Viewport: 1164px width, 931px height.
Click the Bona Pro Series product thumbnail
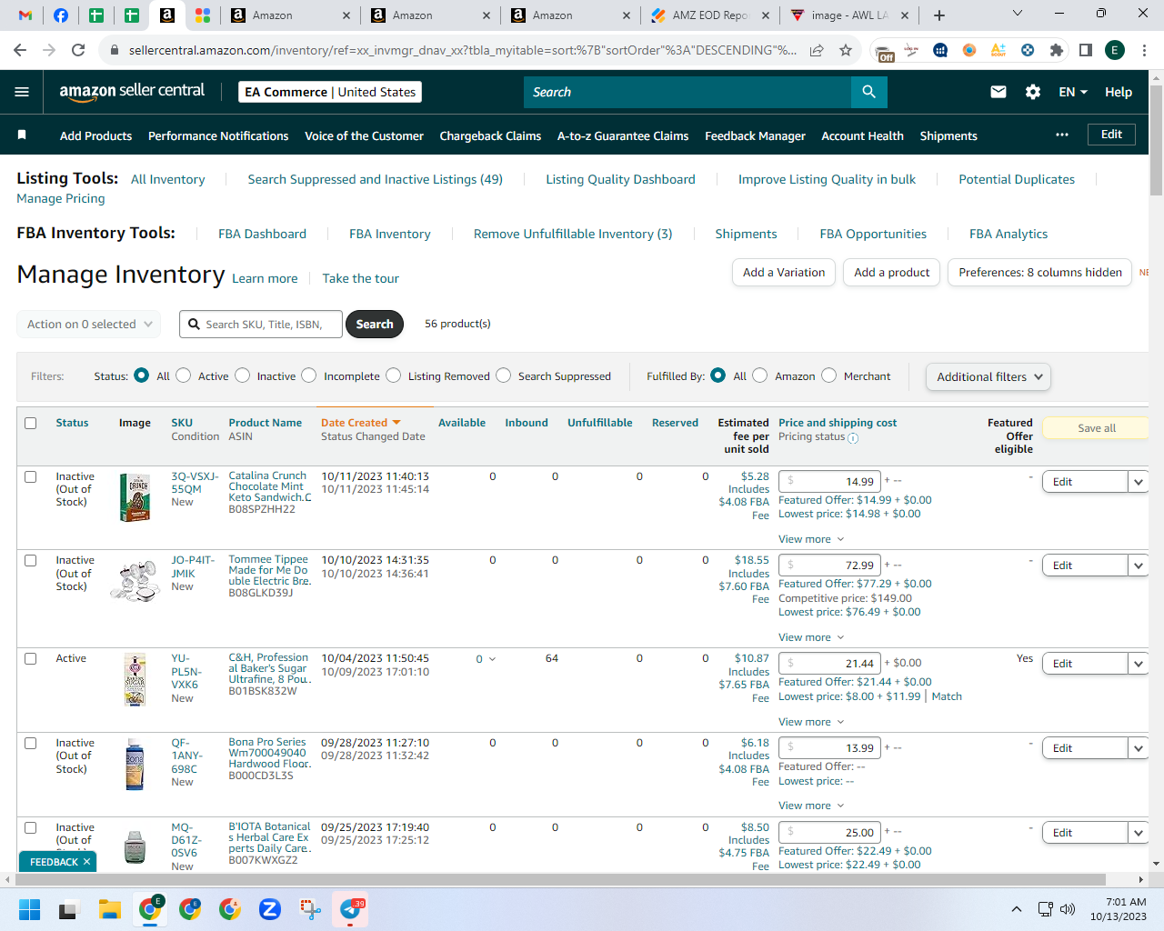135,764
